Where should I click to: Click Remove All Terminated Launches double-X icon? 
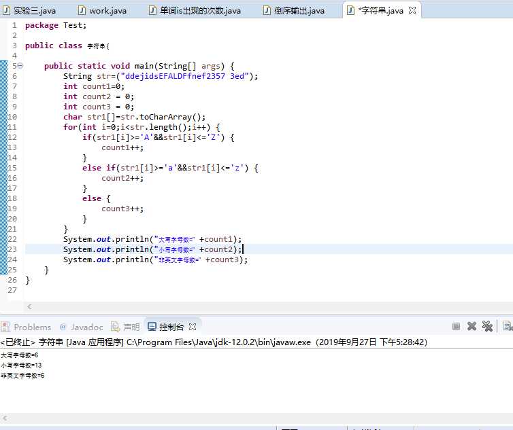pyautogui.click(x=487, y=326)
